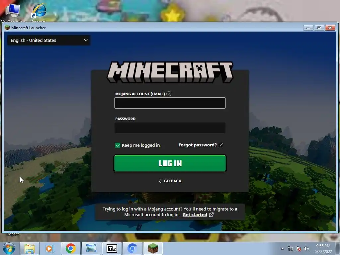Close the Minecraft Launcher window
Image resolution: width=340 pixels, height=255 pixels.
330,28
